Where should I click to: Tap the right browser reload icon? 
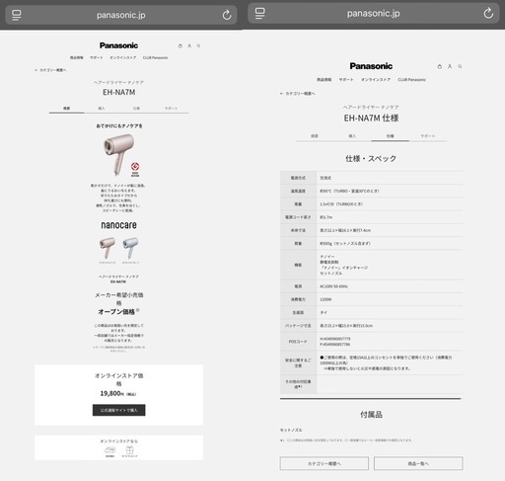coord(488,13)
